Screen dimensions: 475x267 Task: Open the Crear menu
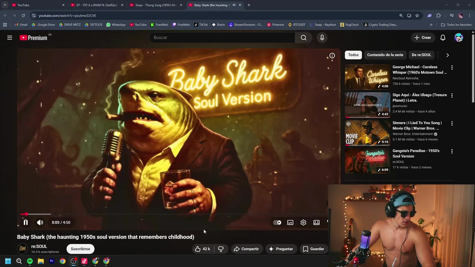point(423,37)
